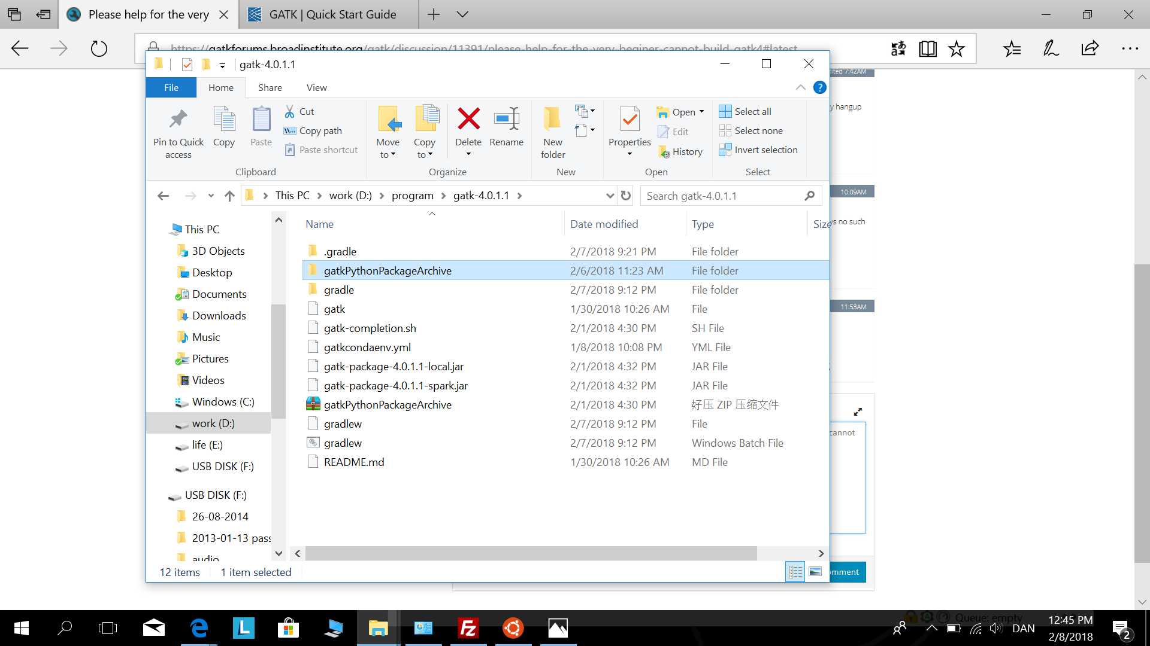Image resolution: width=1150 pixels, height=646 pixels.
Task: Click Select none in ribbon
Action: 751,130
